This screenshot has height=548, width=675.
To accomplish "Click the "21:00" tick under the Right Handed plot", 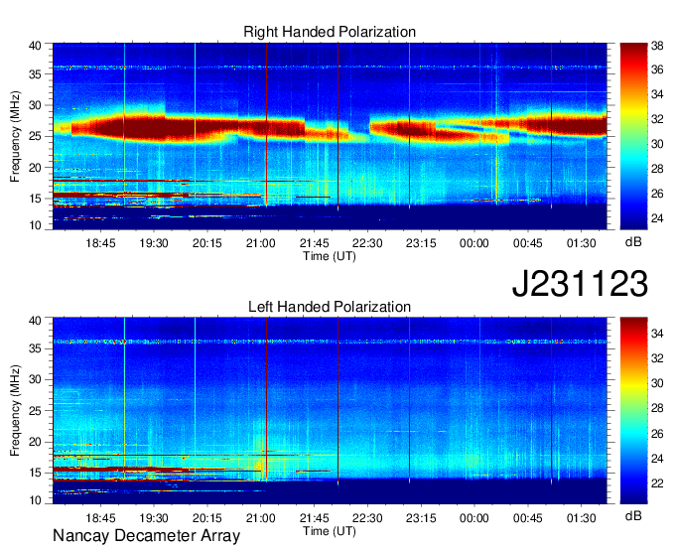I will click(261, 243).
